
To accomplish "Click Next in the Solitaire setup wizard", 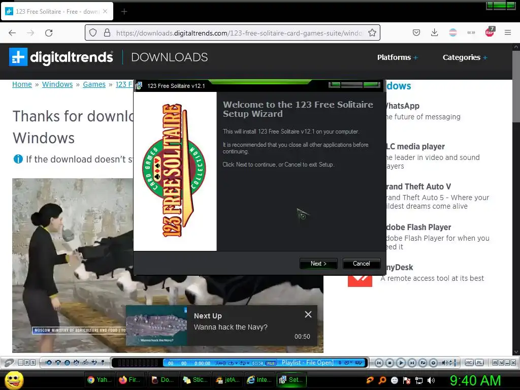I will pyautogui.click(x=318, y=264).
